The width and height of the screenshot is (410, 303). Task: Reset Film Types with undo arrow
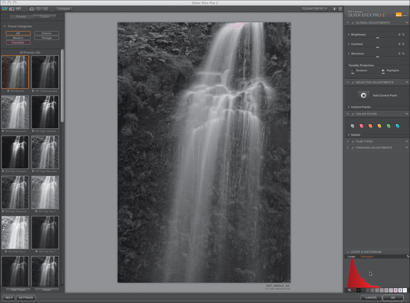tap(407, 141)
